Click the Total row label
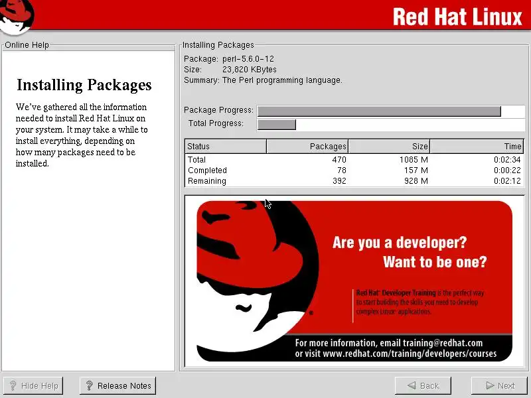 tap(196, 159)
